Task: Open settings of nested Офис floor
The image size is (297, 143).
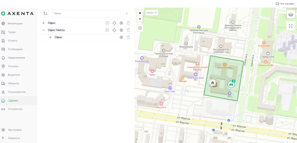Action: 121,37
